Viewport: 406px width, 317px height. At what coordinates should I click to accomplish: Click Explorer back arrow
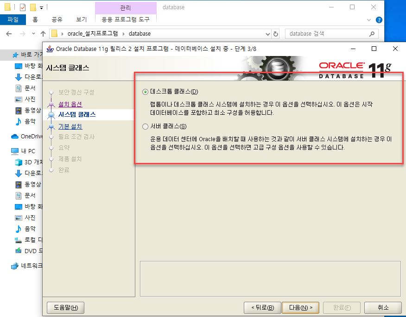[x=9, y=34]
